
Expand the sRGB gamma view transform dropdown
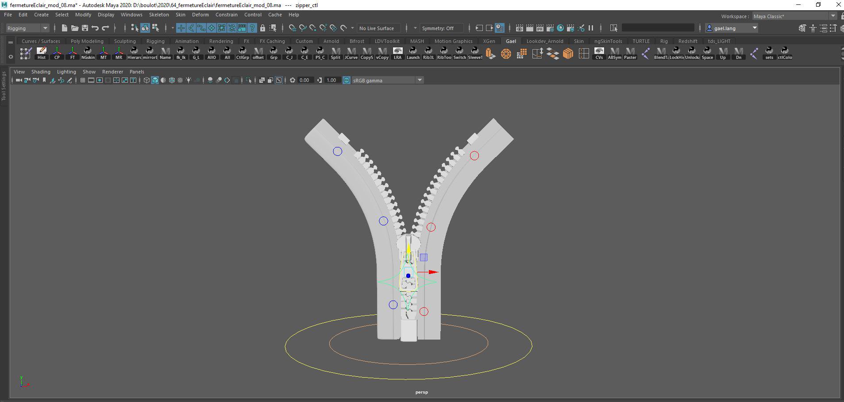pyautogui.click(x=420, y=80)
